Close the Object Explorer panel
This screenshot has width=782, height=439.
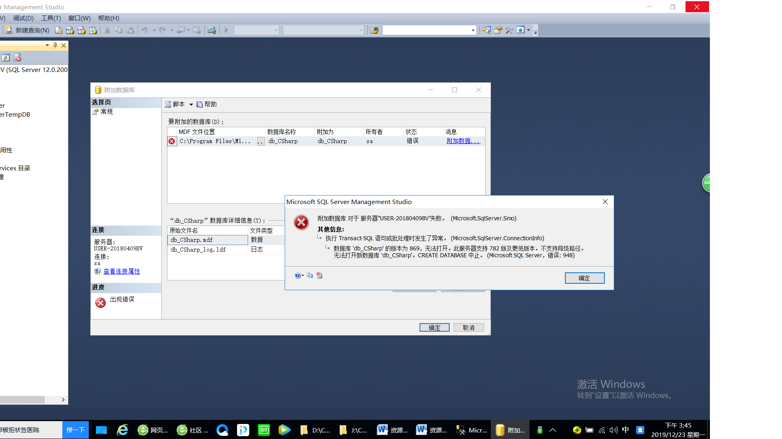[x=64, y=46]
